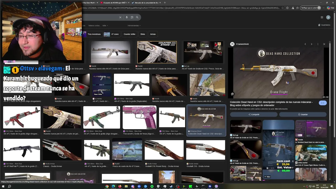This screenshot has height=189, width=336.
Task: Open the 'Precio de vuelo de Ak 47 Crane' thumbnail
Action: (x=127, y=150)
